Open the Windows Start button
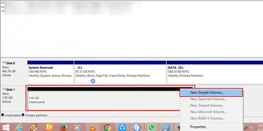This screenshot has height=131, width=263. pyautogui.click(x=6, y=128)
